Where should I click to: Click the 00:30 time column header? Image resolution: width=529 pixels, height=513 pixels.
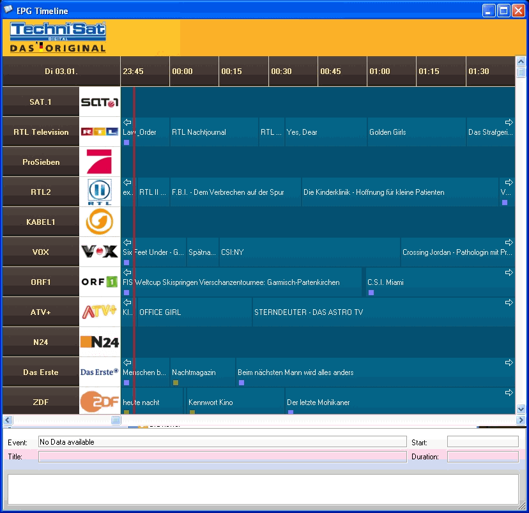point(293,71)
